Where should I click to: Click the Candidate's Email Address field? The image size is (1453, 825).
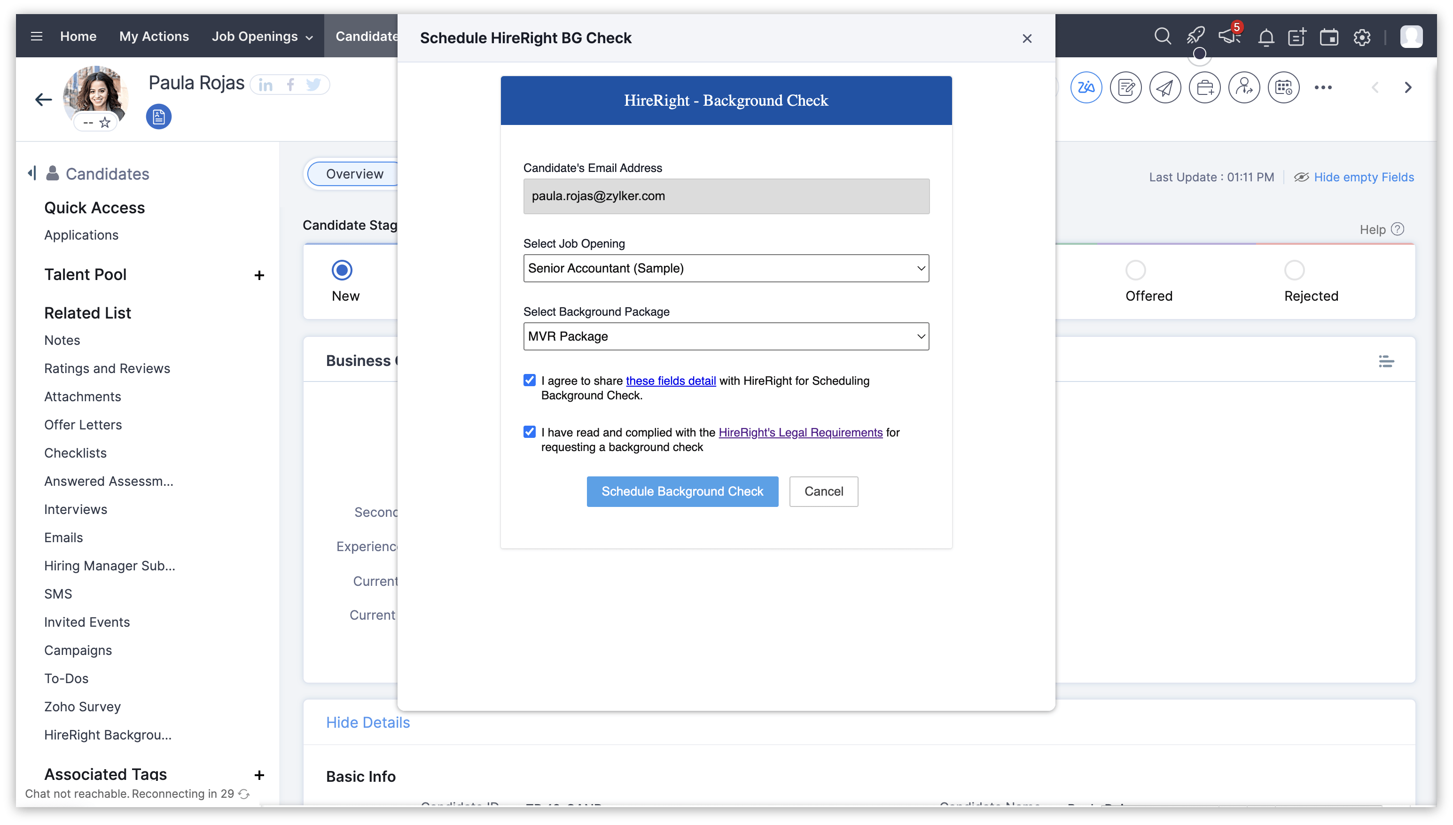point(726,196)
